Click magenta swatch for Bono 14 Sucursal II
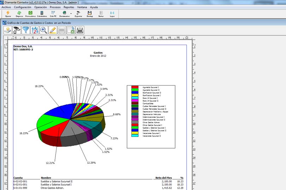Image resolution: width=286 pixels, height=190 pixels. [x=135, y=101]
